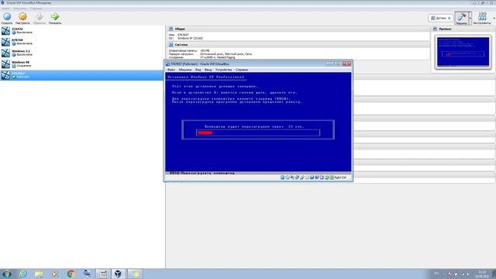The width and height of the screenshot is (496, 279).
Task: Open settings with the Настроить gear icon
Action: click(22, 16)
